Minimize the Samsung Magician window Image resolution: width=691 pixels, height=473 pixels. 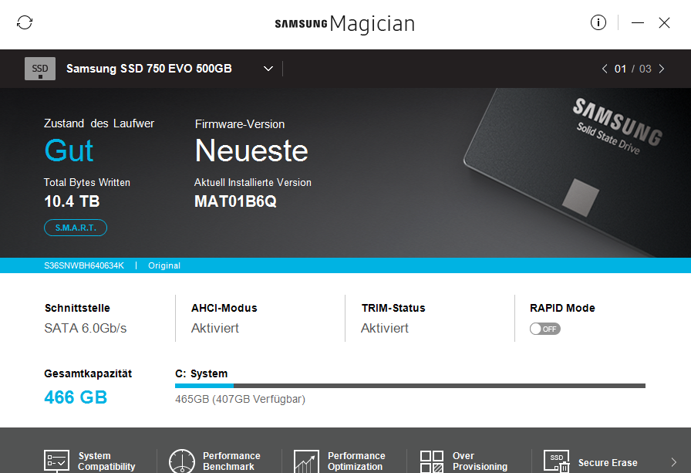tap(638, 22)
